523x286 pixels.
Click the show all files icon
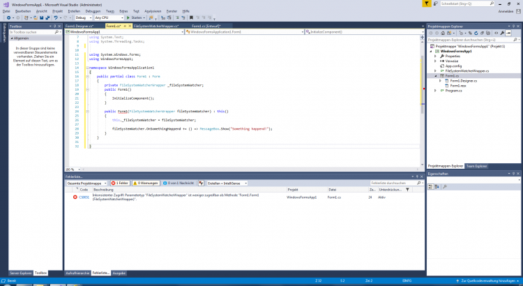[x=488, y=33]
